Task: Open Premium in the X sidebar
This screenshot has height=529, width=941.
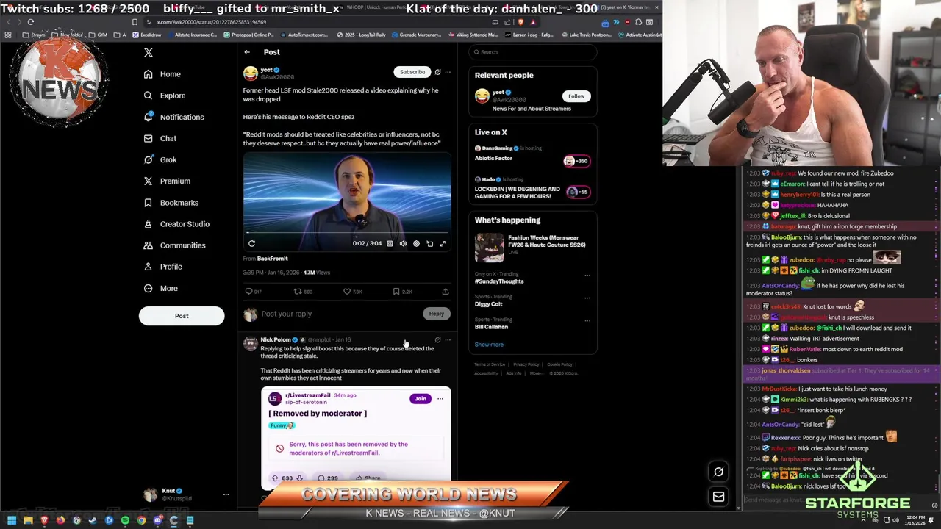Action: point(166,181)
